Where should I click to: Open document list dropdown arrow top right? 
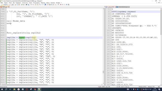pyautogui.click(x=159, y=3)
